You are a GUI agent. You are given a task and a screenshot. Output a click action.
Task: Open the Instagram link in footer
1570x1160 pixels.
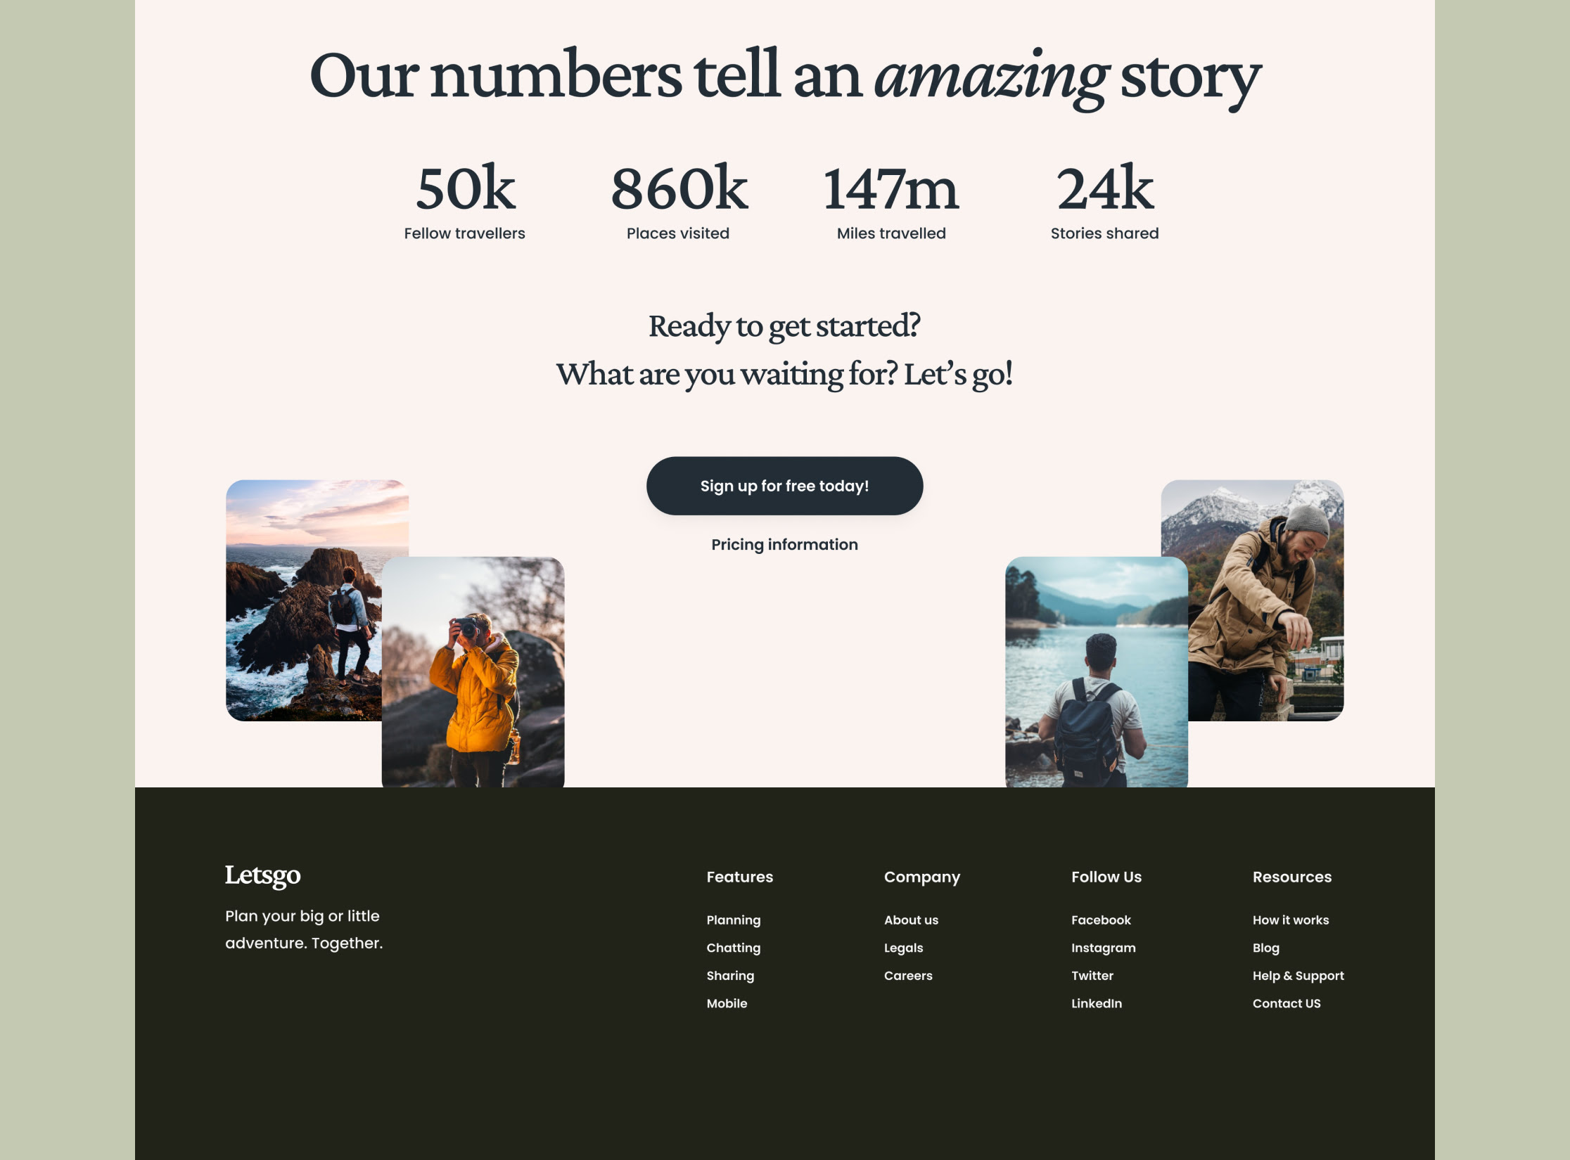pyautogui.click(x=1103, y=948)
